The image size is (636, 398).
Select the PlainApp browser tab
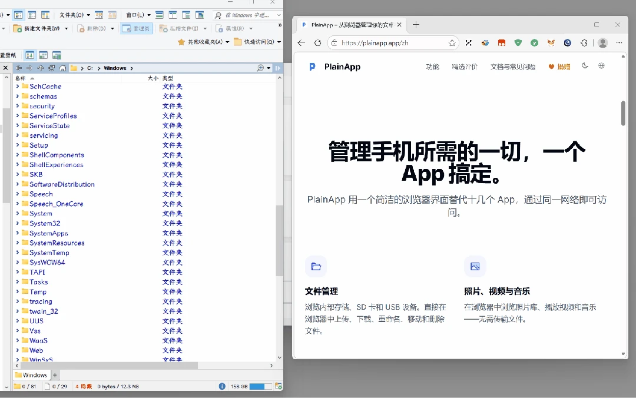352,25
